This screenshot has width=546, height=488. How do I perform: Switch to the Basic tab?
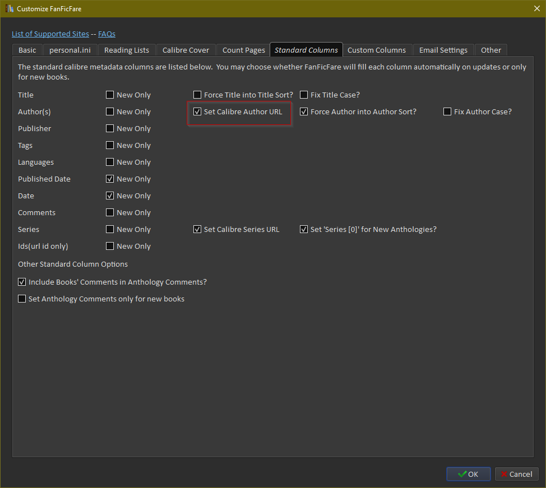[27, 50]
